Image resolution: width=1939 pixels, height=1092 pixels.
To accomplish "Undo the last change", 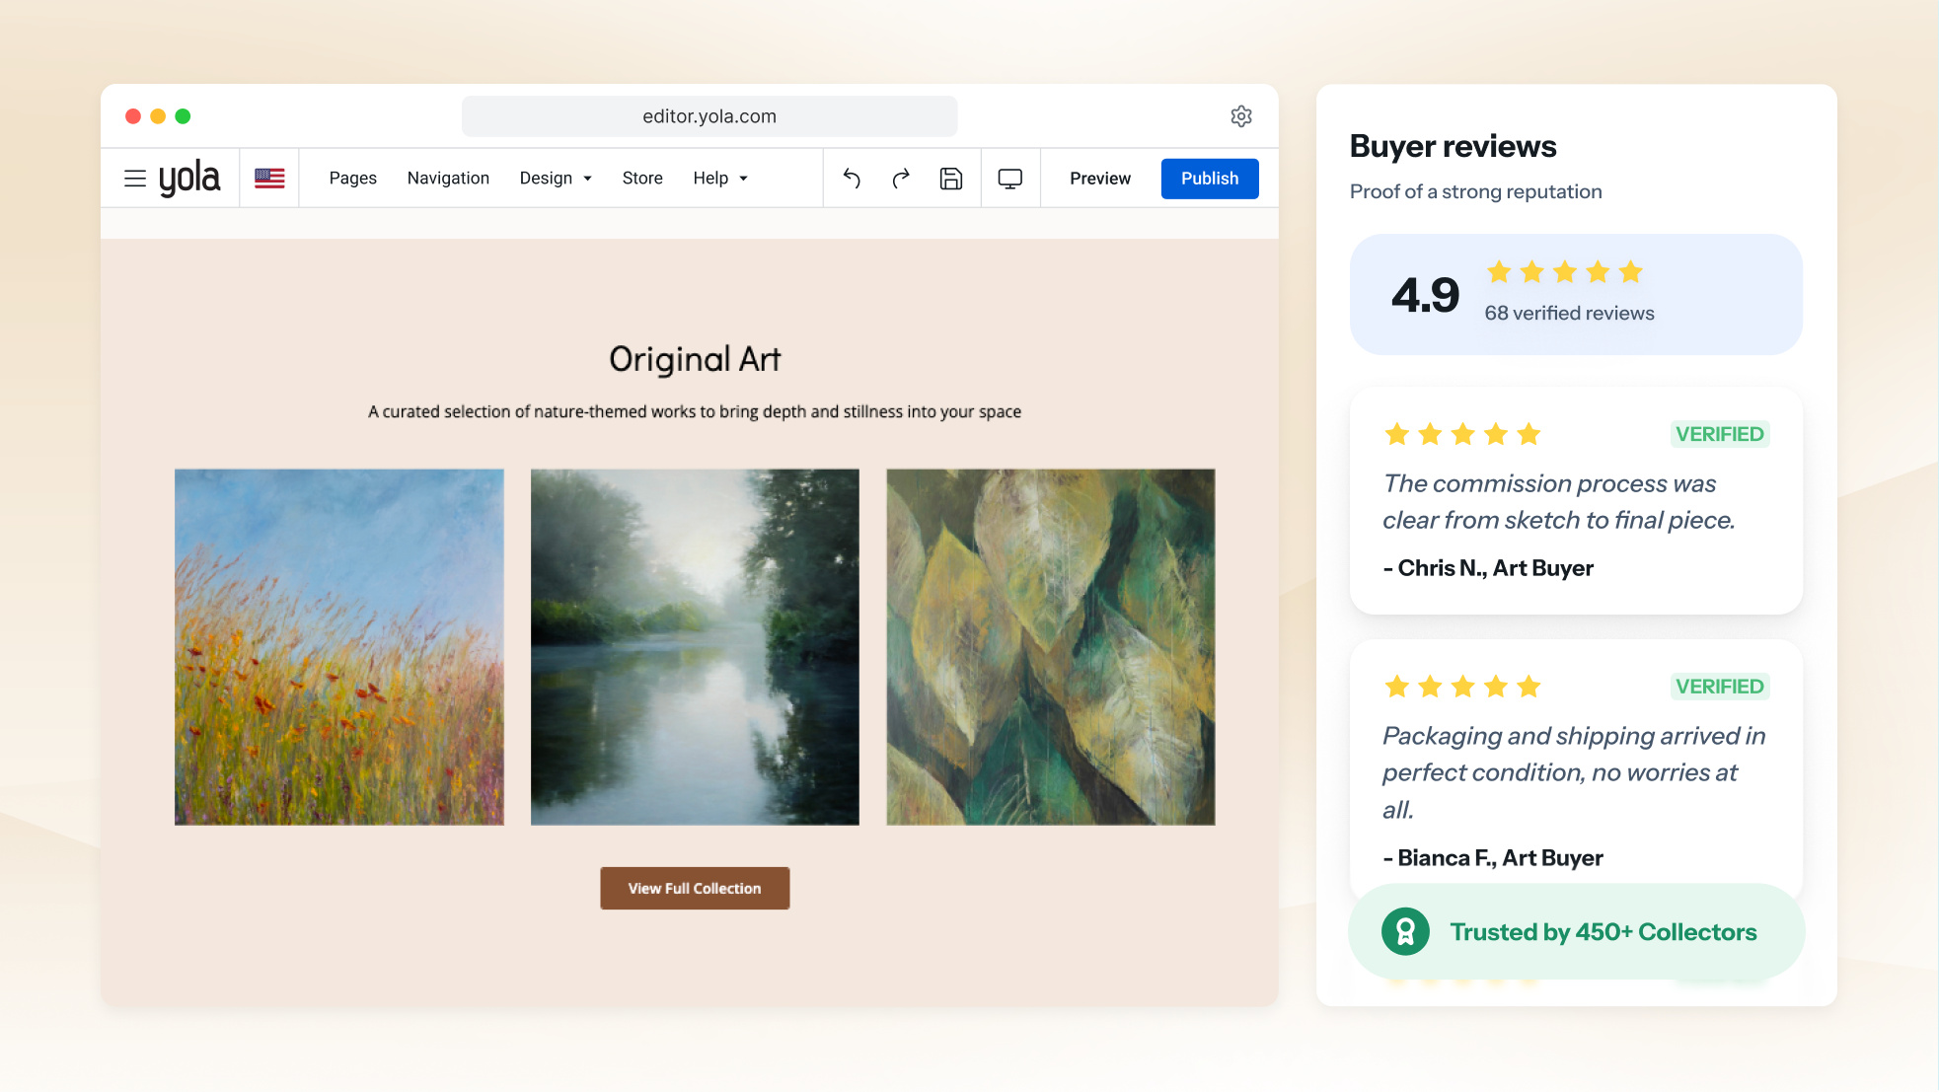I will [852, 179].
